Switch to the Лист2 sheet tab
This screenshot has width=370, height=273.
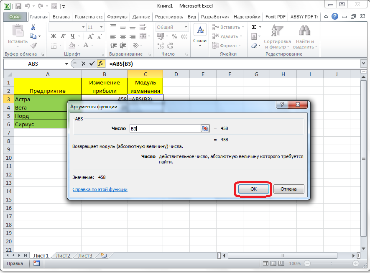tap(63, 255)
